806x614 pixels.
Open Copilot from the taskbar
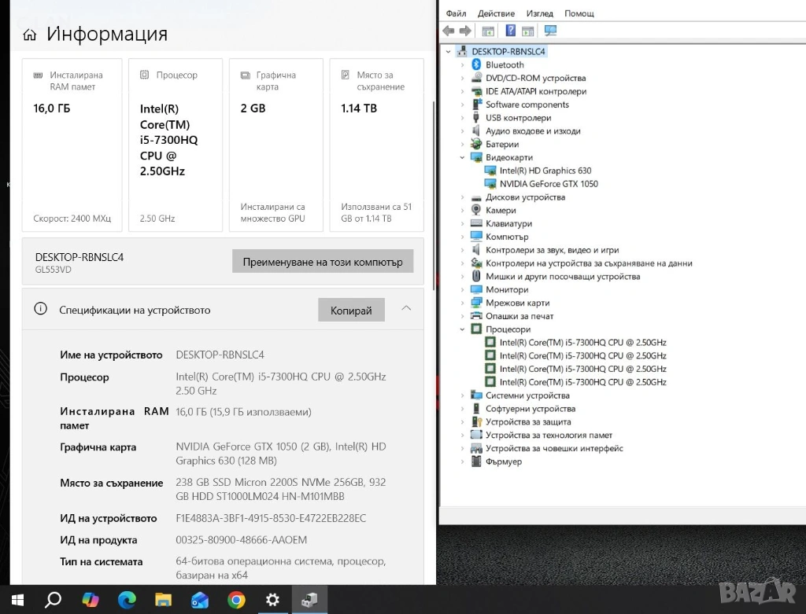(x=91, y=600)
